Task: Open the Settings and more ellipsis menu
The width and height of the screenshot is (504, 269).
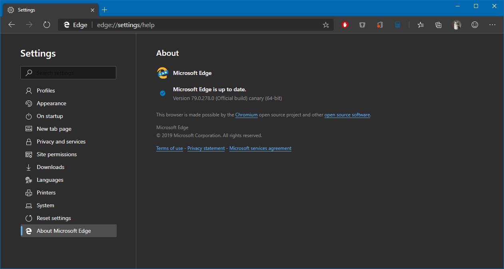Action: [x=492, y=25]
